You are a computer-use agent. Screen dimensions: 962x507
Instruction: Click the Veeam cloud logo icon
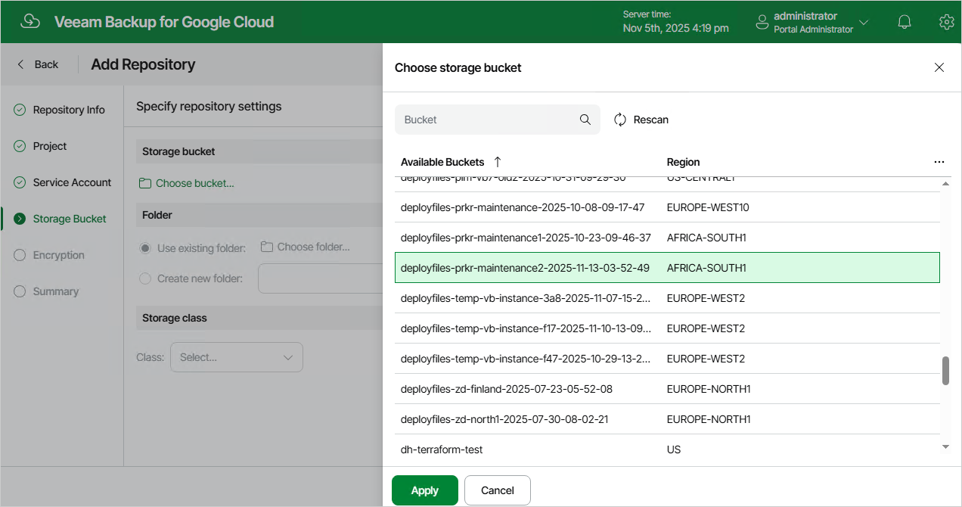30,22
